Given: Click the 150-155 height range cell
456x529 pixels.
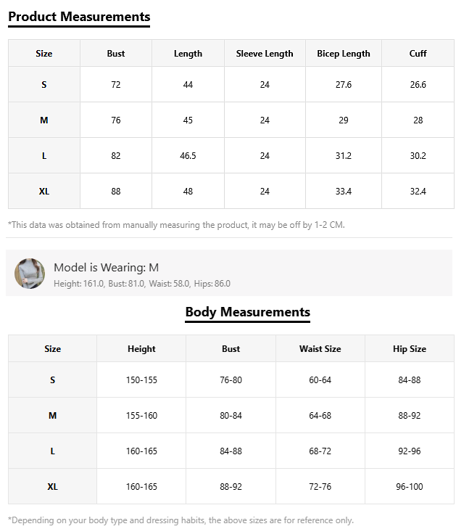Looking at the screenshot, I should (x=141, y=380).
